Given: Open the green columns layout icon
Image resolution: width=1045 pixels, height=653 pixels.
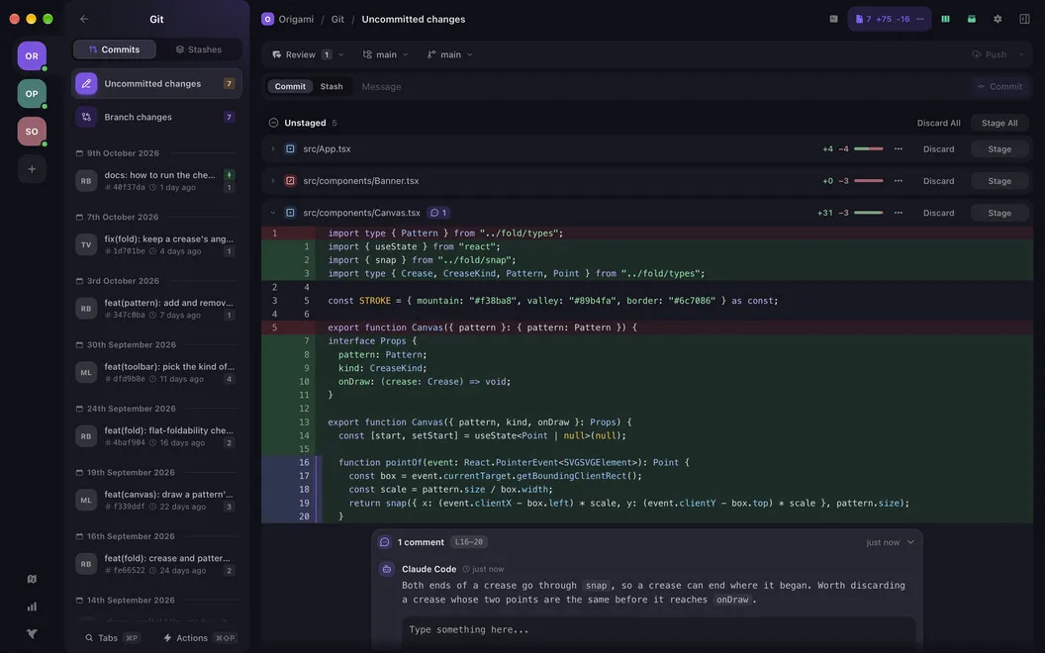Looking at the screenshot, I should point(945,19).
